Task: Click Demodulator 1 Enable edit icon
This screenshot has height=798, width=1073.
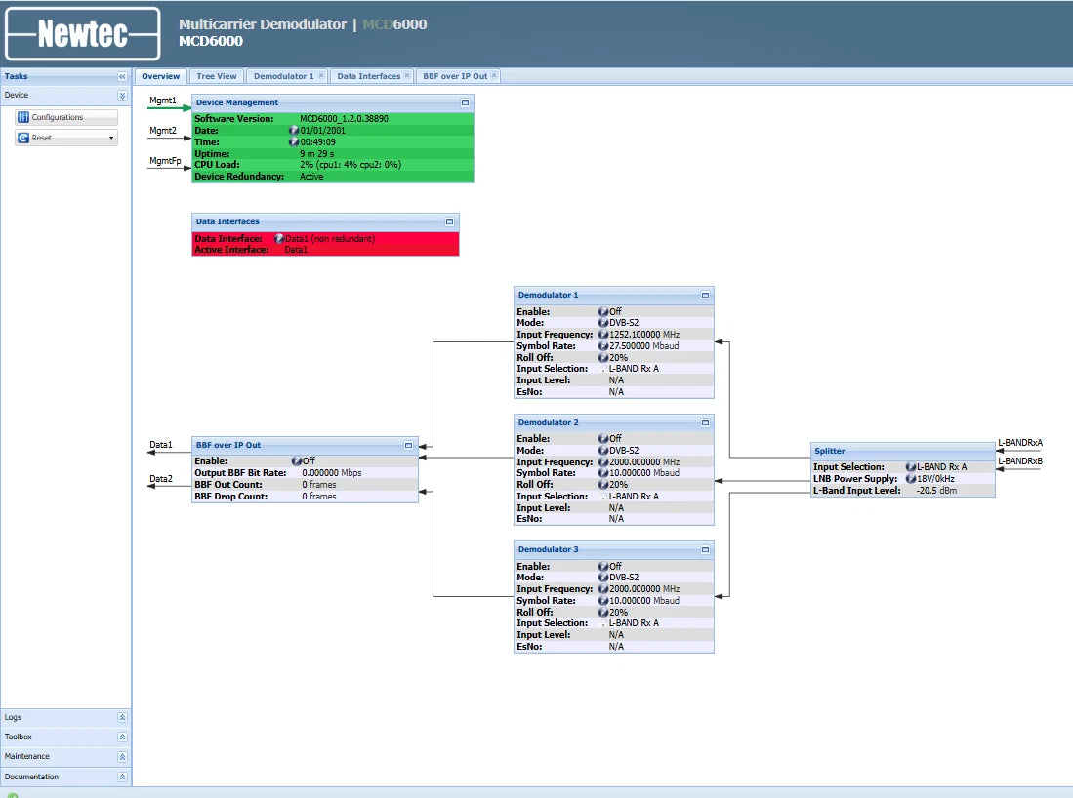Action: coord(603,311)
